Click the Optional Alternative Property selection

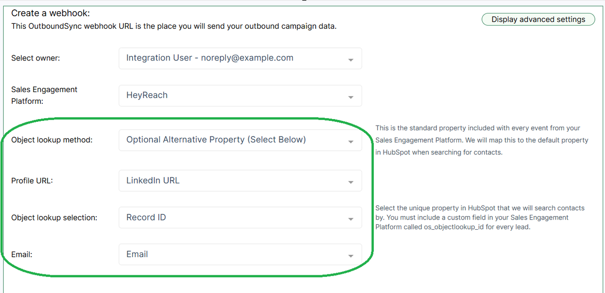pos(217,140)
